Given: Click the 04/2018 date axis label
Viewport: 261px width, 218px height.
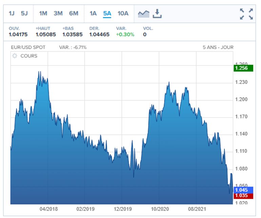Looking at the screenshot, I should click(x=48, y=209).
